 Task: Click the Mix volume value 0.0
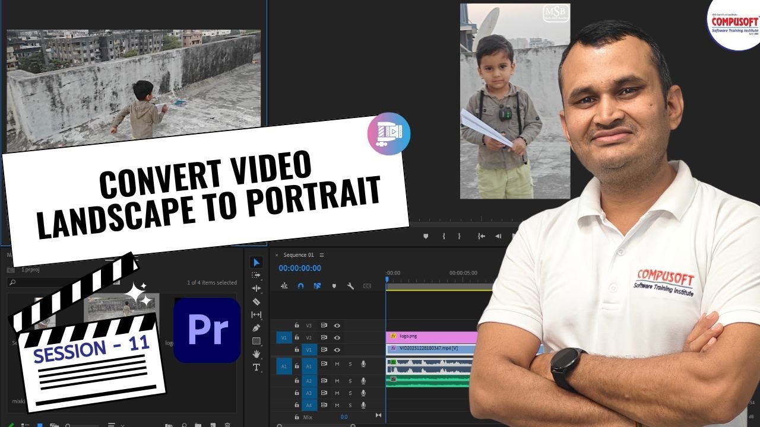(x=344, y=417)
